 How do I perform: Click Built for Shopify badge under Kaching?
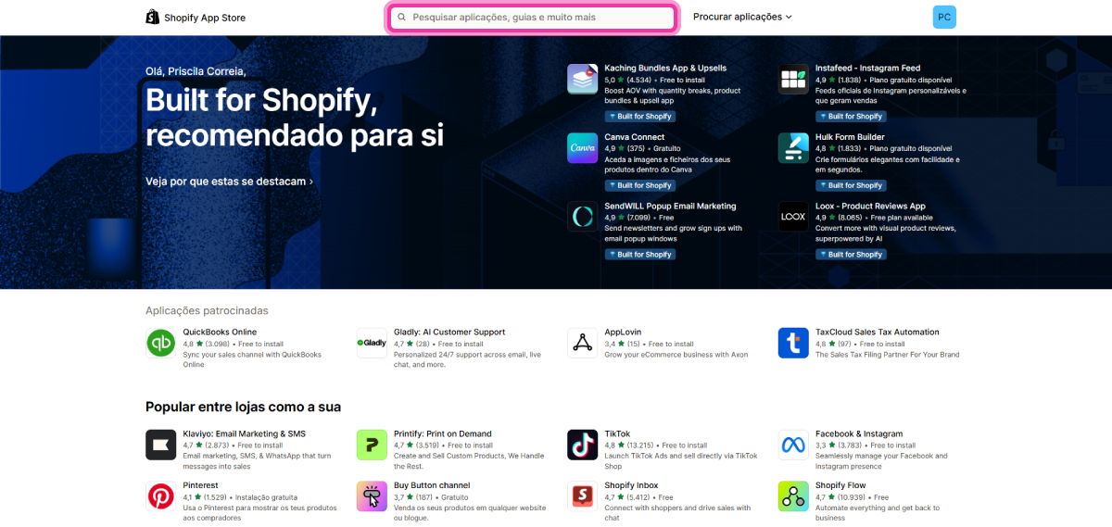coord(640,117)
